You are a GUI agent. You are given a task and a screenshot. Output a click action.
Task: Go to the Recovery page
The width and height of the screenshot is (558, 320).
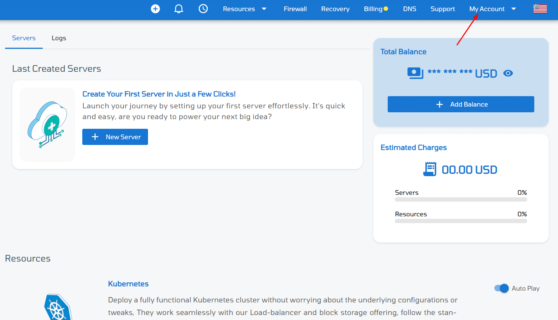click(x=335, y=9)
